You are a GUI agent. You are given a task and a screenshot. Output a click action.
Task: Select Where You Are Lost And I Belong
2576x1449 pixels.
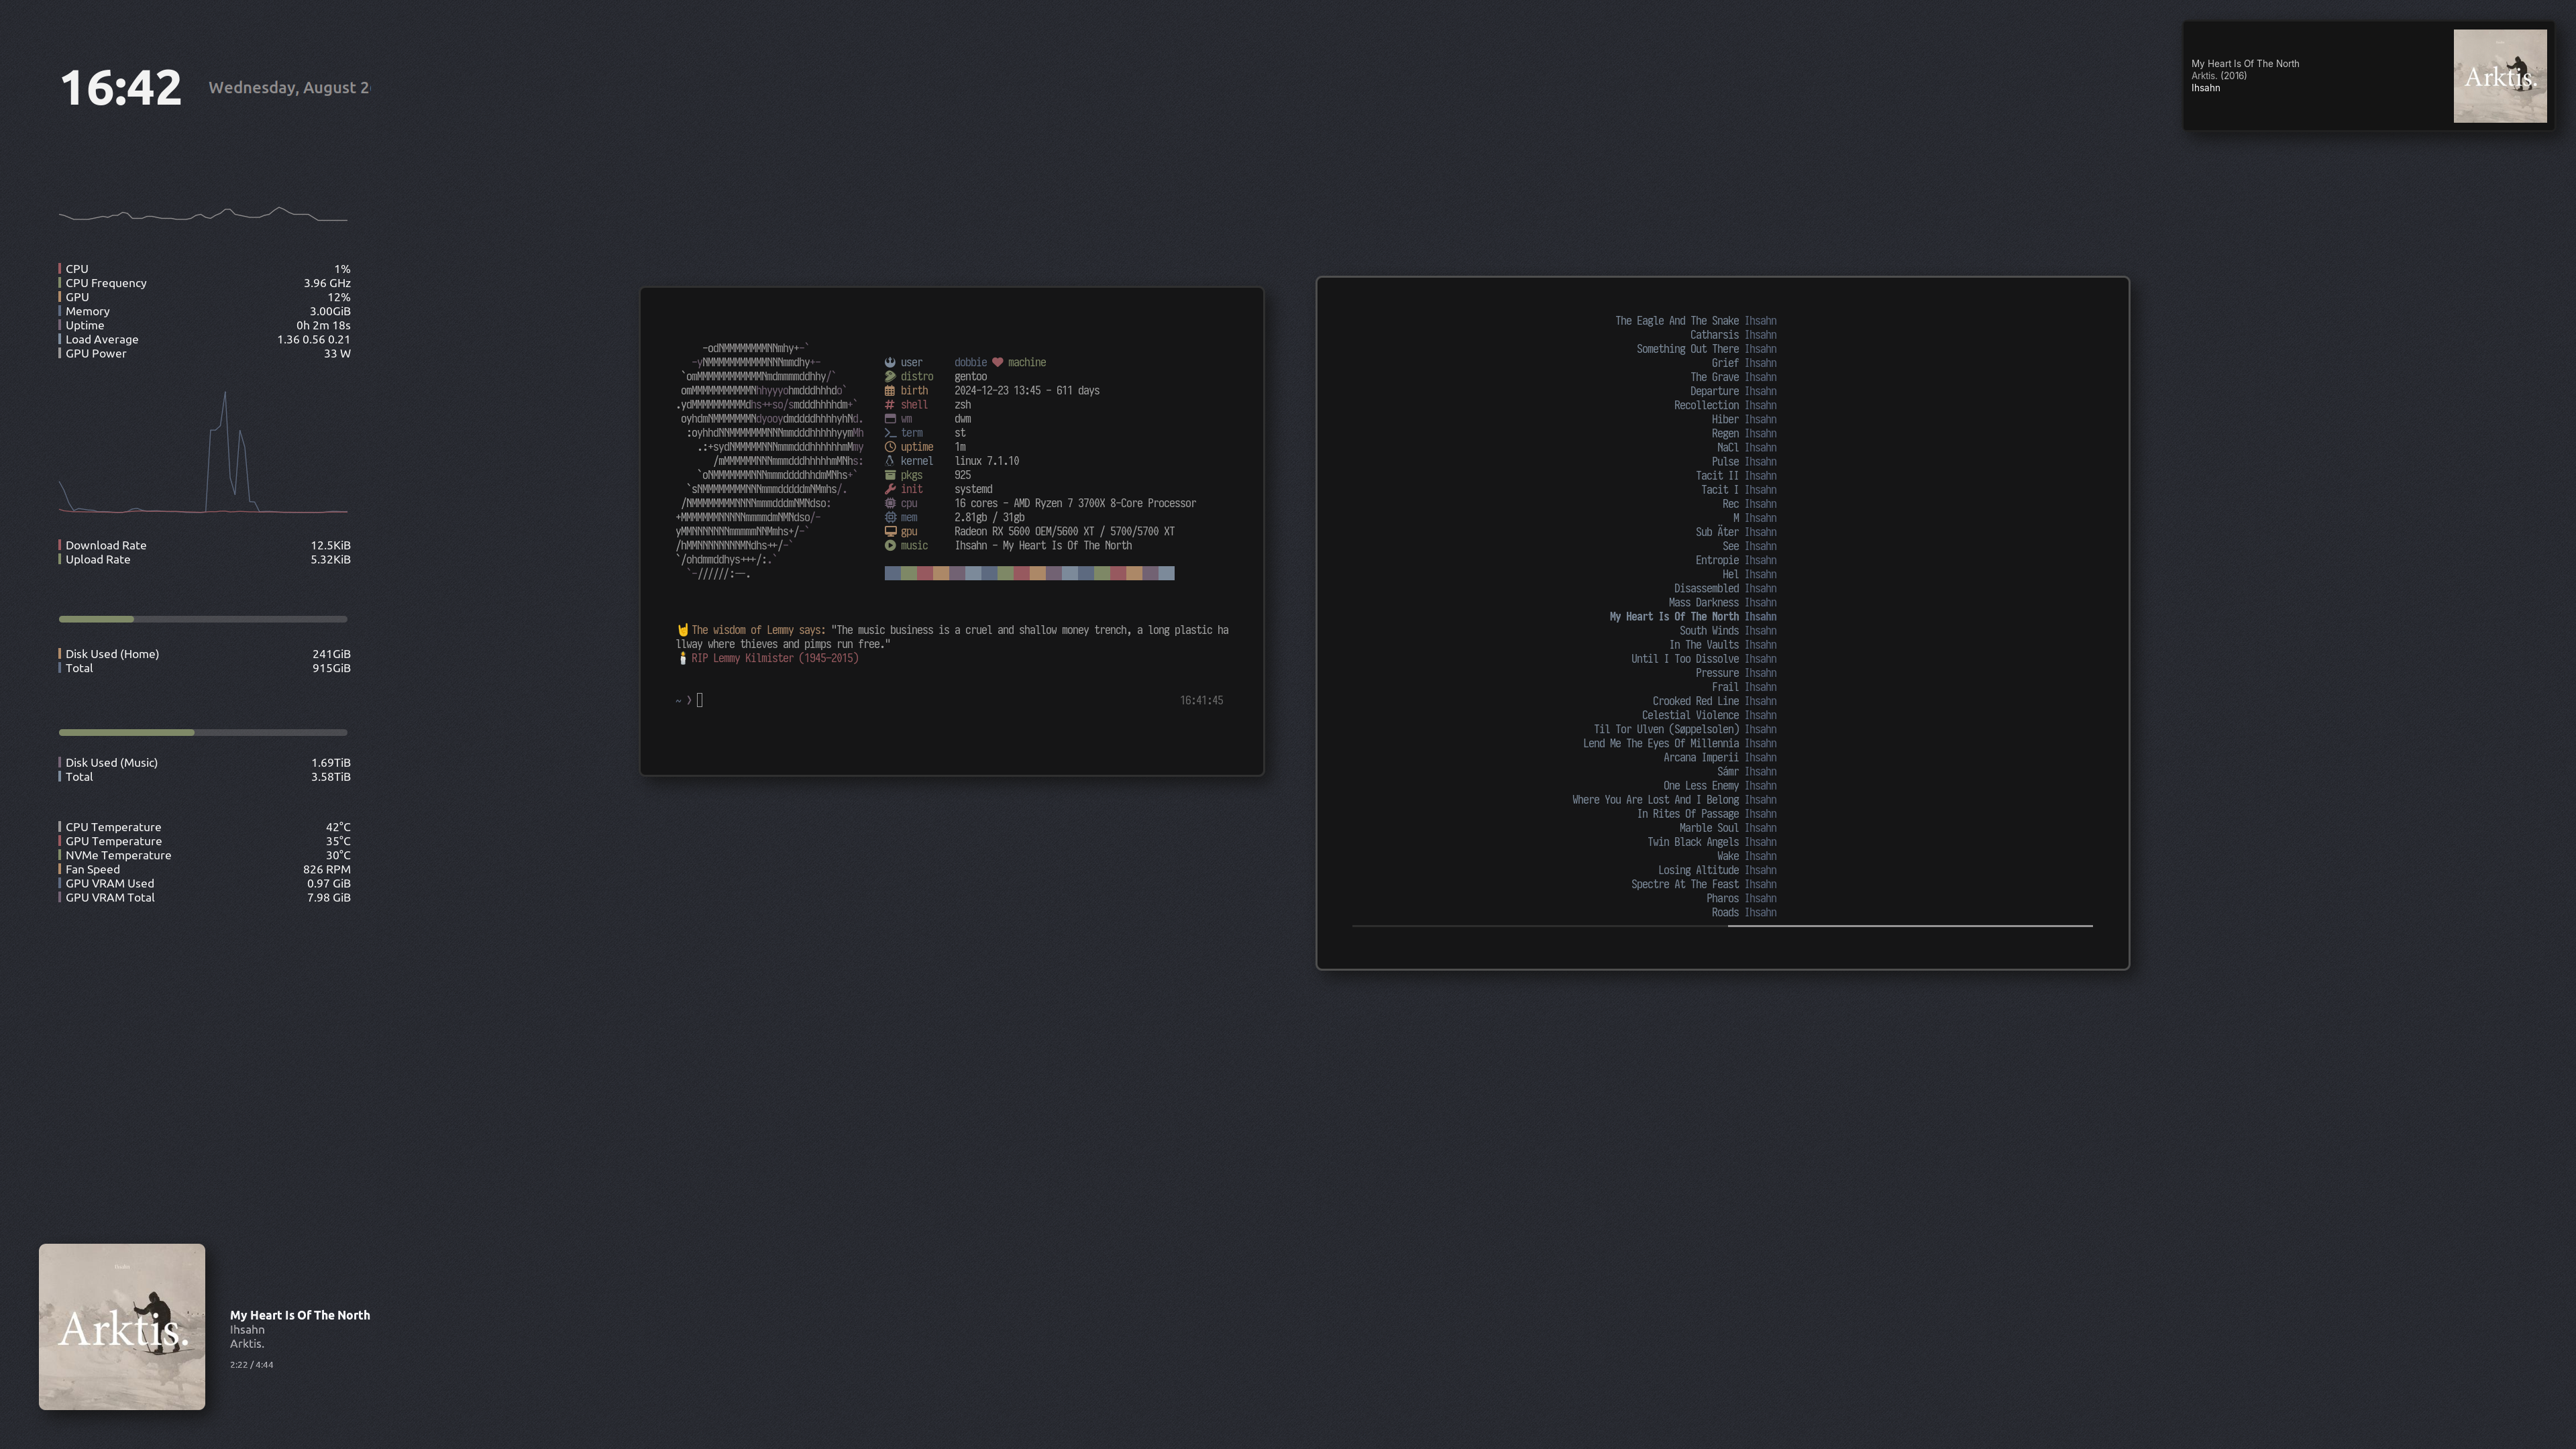coord(1674,799)
